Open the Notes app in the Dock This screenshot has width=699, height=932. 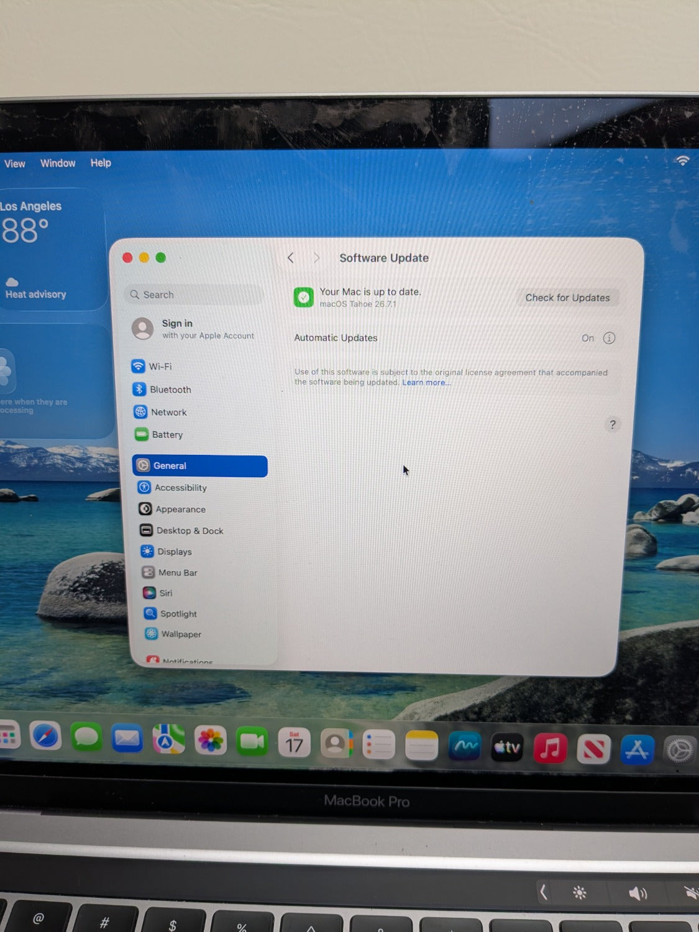click(421, 746)
